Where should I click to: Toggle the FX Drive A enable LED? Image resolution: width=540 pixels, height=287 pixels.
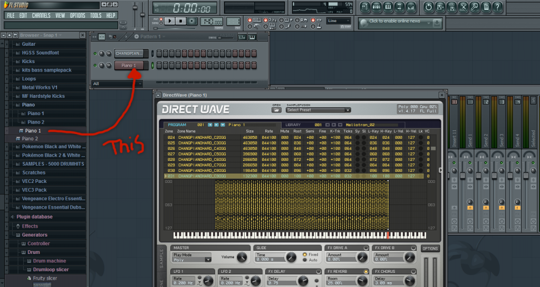coord(366,248)
